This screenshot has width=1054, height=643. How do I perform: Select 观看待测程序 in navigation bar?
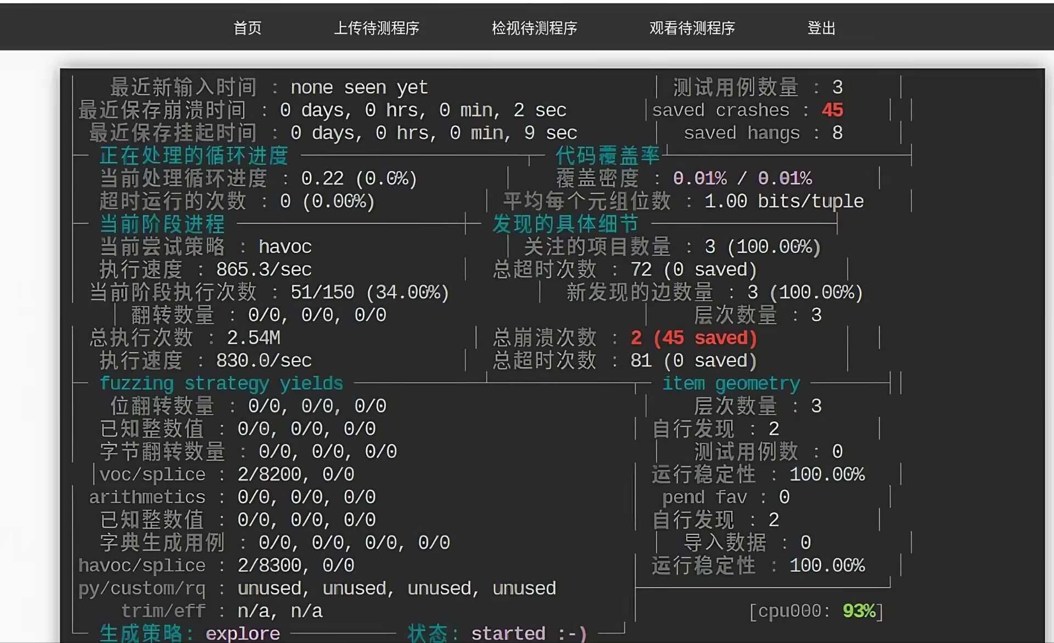point(692,28)
